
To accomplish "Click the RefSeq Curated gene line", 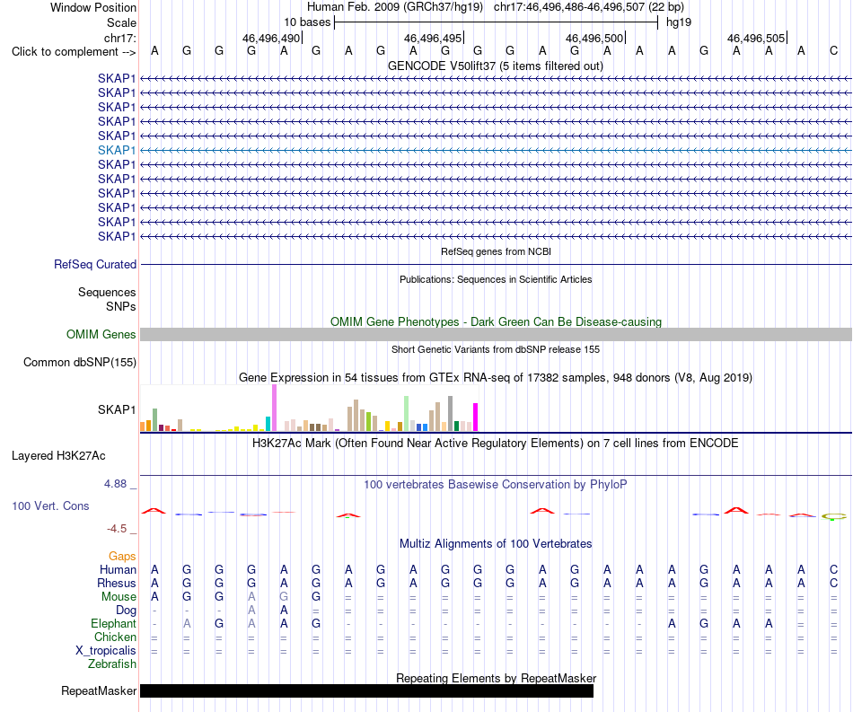I will [x=496, y=264].
